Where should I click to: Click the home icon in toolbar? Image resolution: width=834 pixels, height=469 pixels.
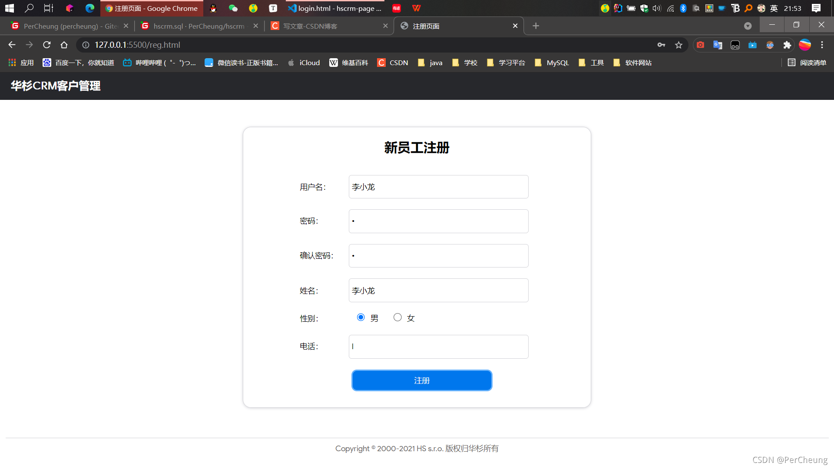[64, 45]
